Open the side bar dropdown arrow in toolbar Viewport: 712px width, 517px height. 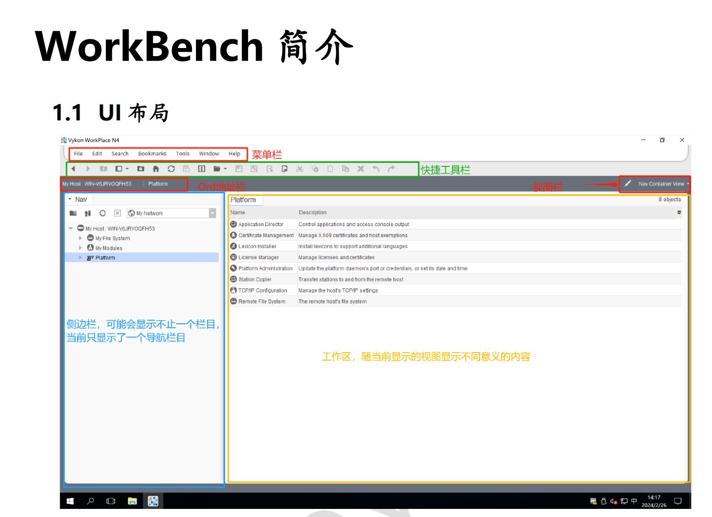point(127,169)
